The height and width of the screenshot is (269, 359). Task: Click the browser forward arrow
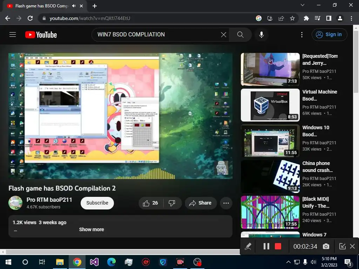(x=19, y=18)
